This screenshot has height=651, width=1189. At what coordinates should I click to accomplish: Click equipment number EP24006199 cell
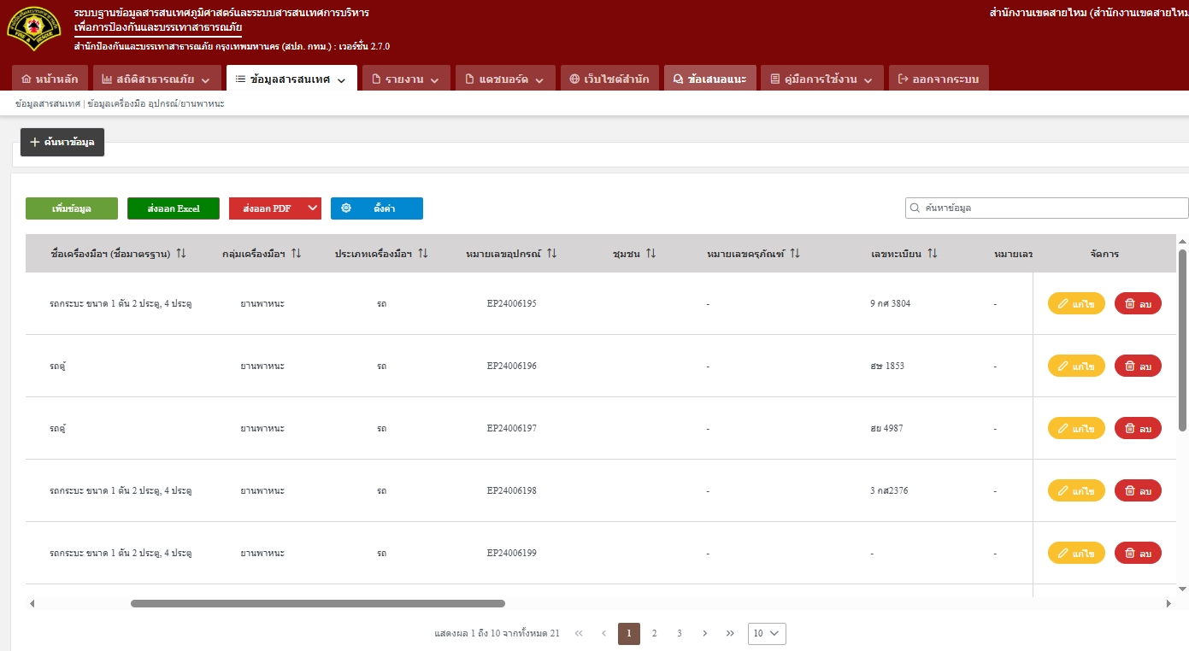click(512, 553)
